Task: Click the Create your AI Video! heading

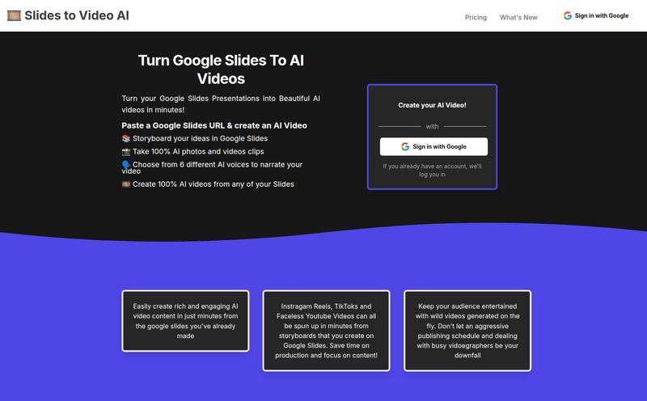Action: (432, 105)
